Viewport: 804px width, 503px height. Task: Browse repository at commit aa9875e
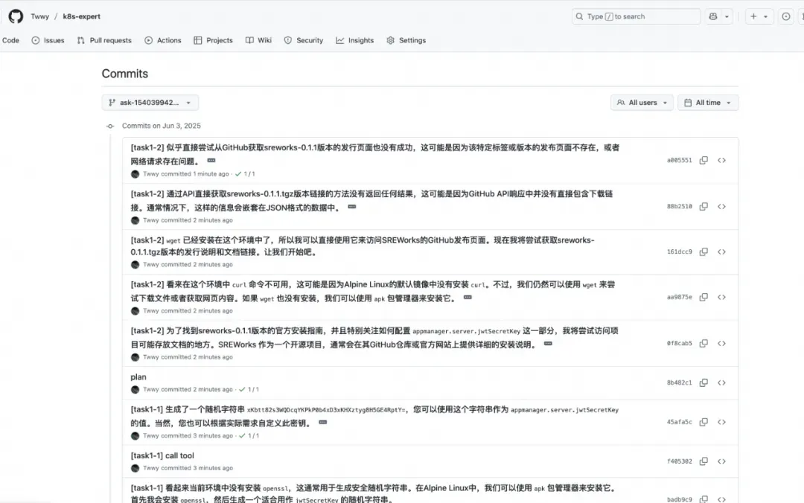721,297
